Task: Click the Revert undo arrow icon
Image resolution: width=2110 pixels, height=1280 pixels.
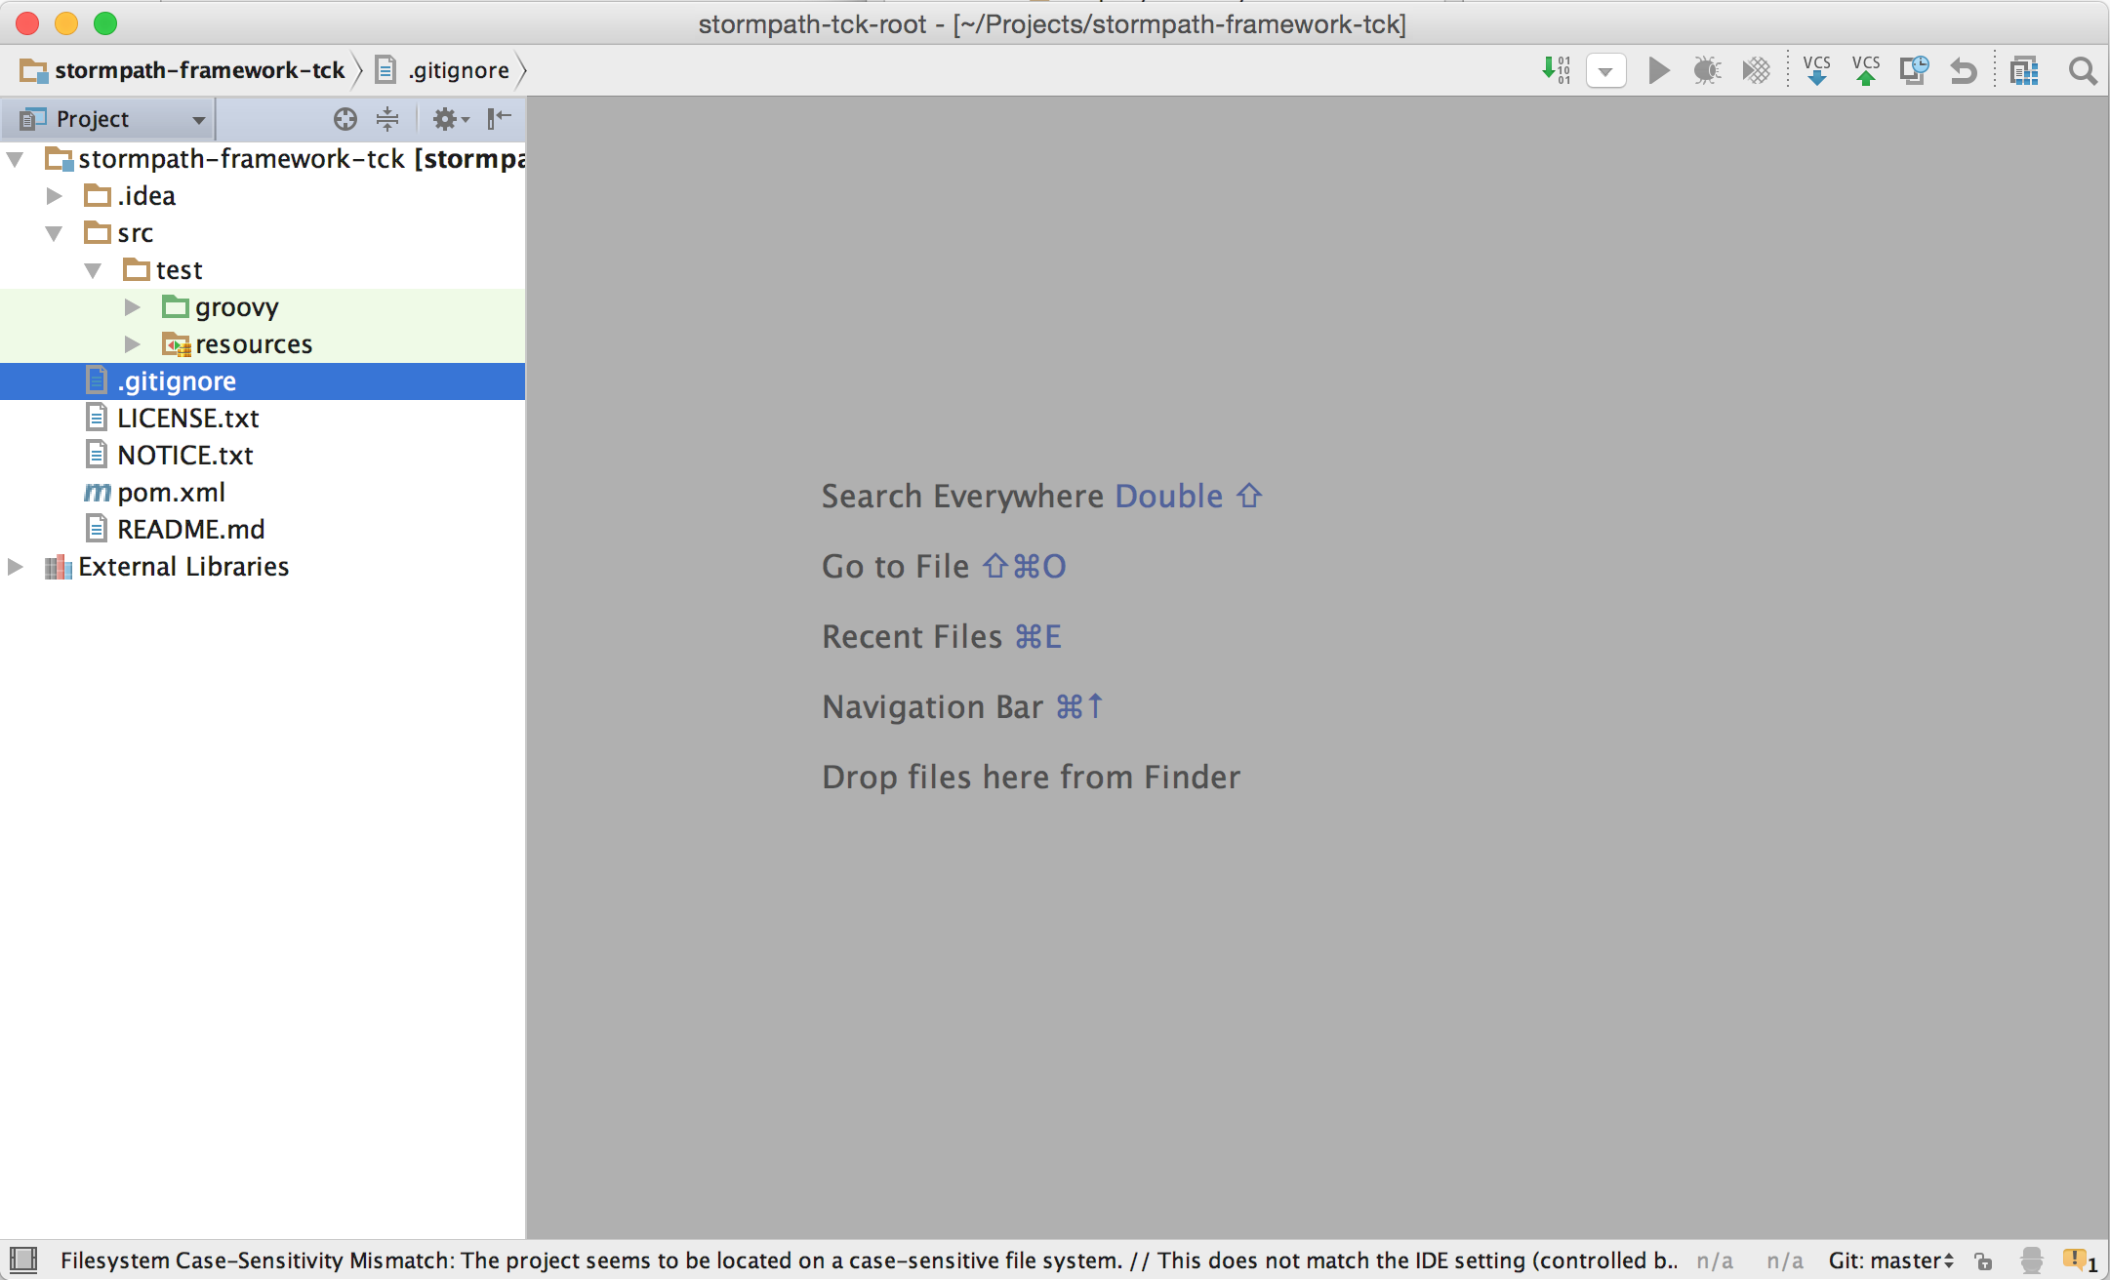Action: [1963, 70]
